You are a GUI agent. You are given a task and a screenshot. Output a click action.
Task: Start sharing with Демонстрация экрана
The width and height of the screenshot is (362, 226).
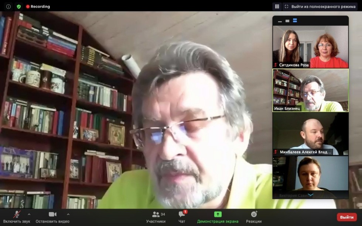218,217
